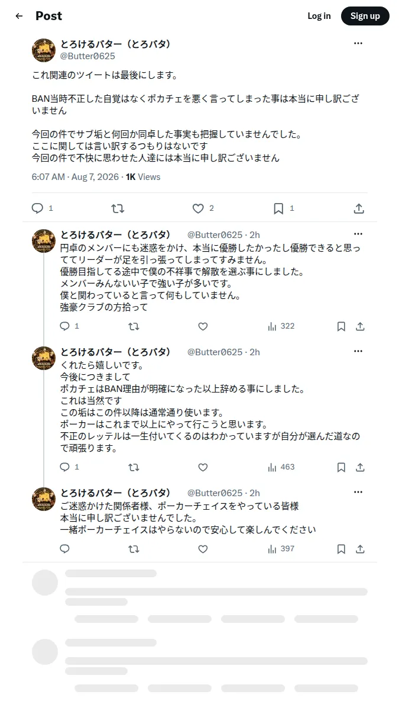This screenshot has width=399, height=701.
Task: Open the main post's three-dot more menu
Action: (x=358, y=43)
